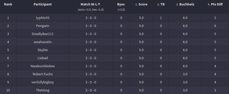Select verilsifybigboy participant

click(x=43, y=82)
